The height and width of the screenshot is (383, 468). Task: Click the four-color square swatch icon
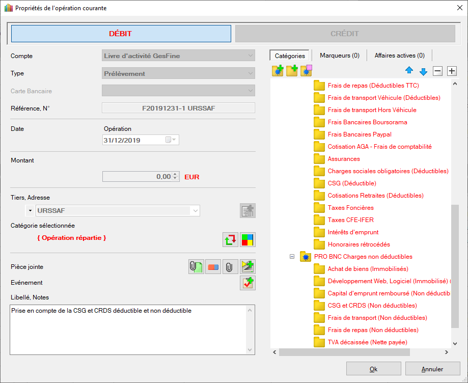(x=247, y=239)
